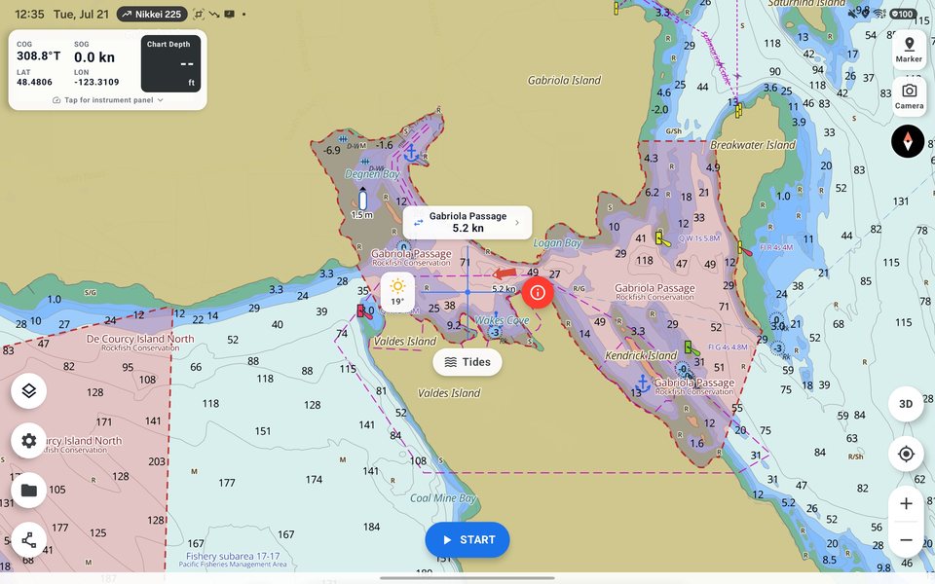The width and height of the screenshot is (935, 584).
Task: Open Gabriola Passage 5.2 kn current details
Action: click(x=467, y=222)
